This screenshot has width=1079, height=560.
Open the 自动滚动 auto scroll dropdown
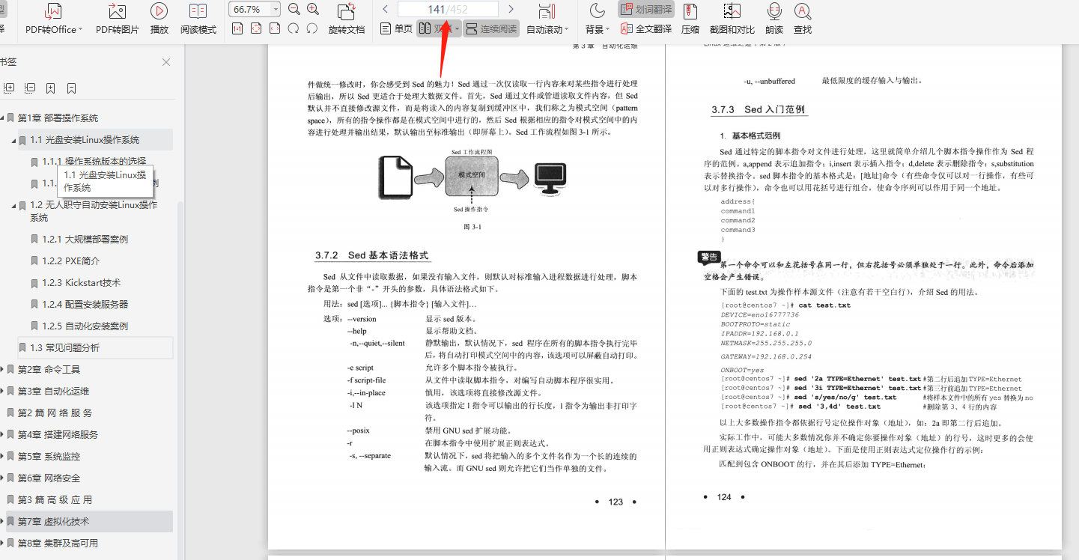567,30
